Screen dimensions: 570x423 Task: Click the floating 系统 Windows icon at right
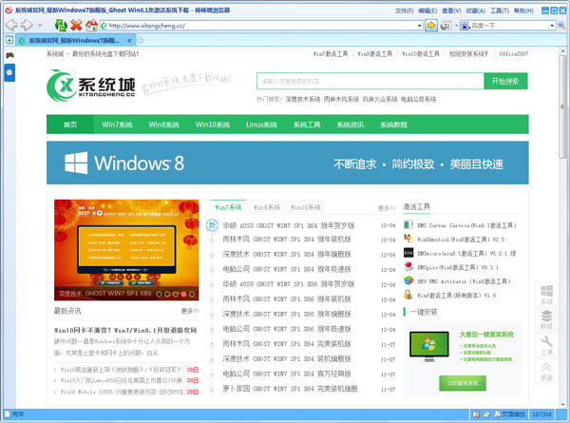pyautogui.click(x=546, y=295)
